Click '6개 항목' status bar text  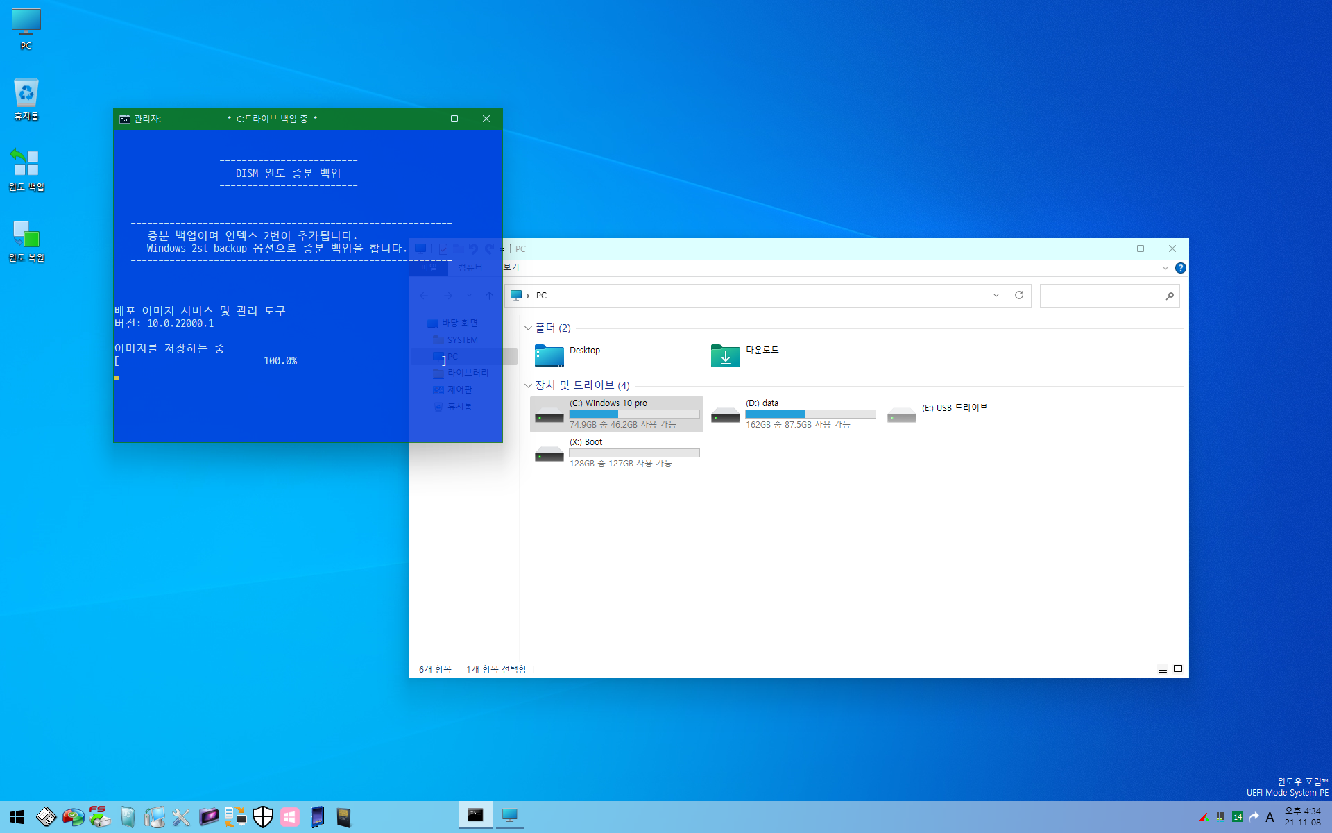435,669
